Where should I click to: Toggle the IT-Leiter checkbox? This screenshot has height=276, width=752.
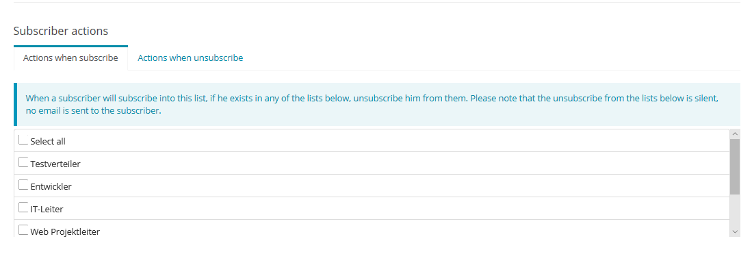click(x=23, y=208)
